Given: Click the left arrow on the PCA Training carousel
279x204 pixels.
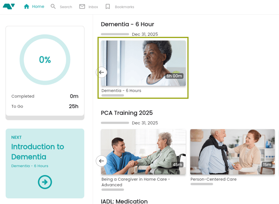Looking at the screenshot, I should pos(101,161).
